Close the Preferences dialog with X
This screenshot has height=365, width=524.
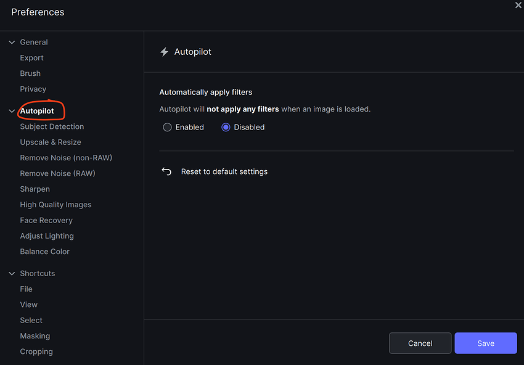(x=518, y=5)
